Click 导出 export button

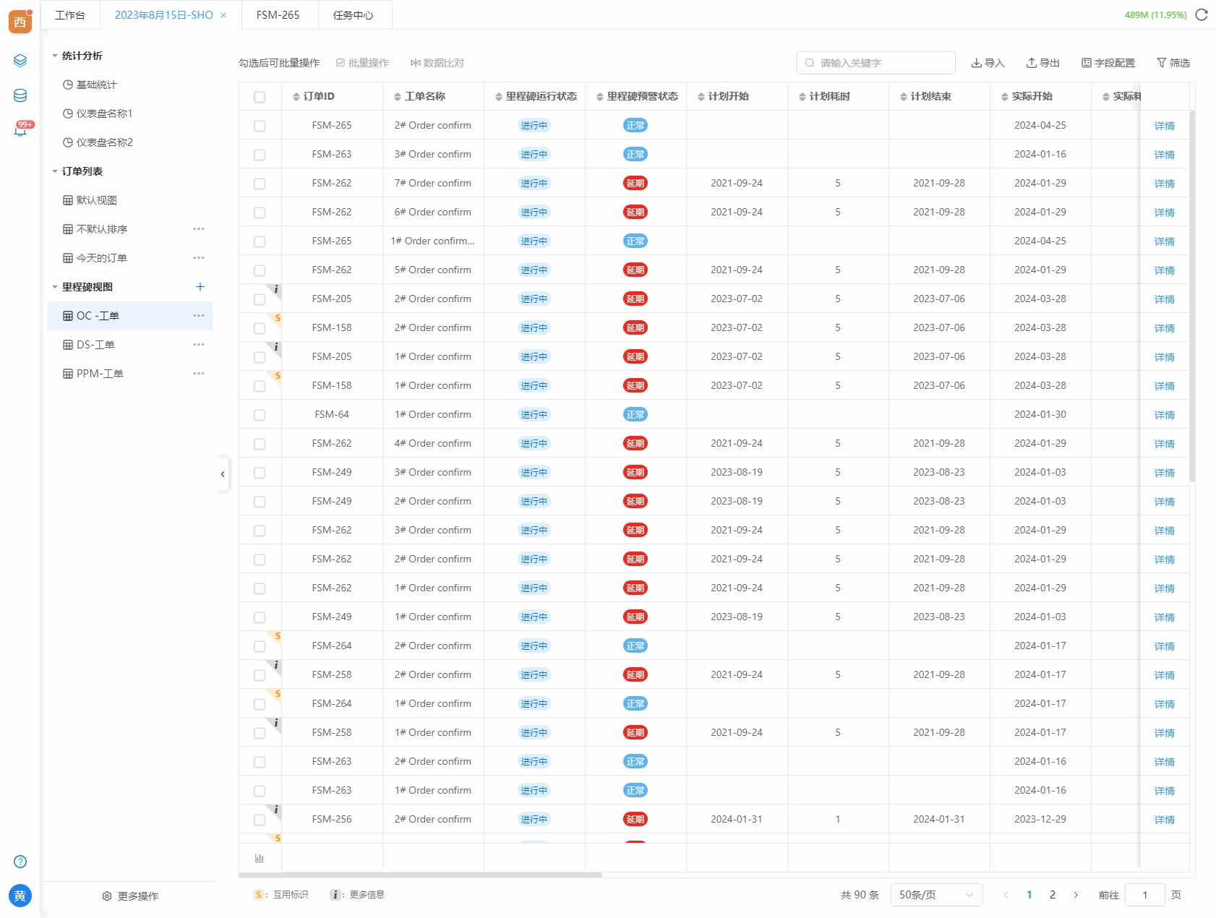pyautogui.click(x=1042, y=63)
